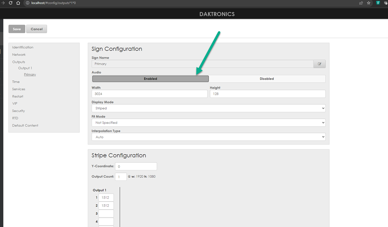Click the edit icon beside Sign Name
The image size is (388, 227).
pyautogui.click(x=319, y=64)
